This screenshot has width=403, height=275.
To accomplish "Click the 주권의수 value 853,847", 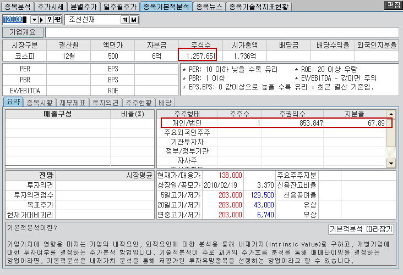I will [311, 123].
